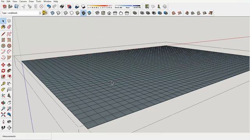Activate the Orbit camera tool

[3, 103]
